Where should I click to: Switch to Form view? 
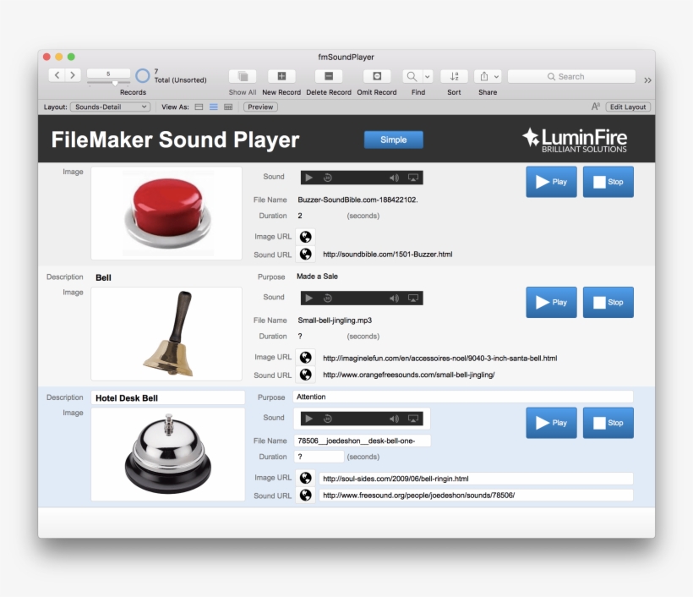point(199,107)
